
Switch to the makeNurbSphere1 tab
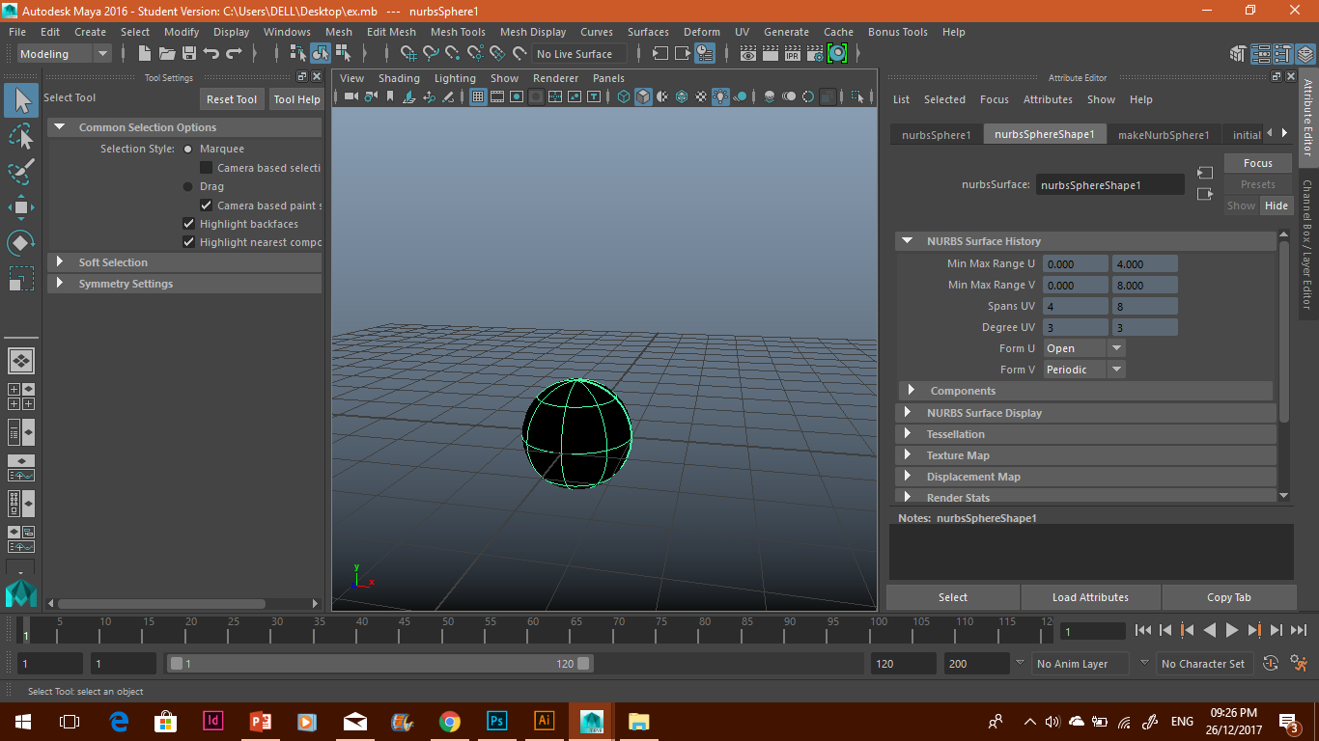[1163, 135]
